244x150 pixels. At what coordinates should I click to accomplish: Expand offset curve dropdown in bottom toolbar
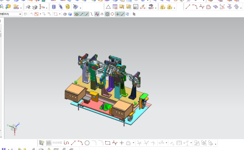point(133,143)
